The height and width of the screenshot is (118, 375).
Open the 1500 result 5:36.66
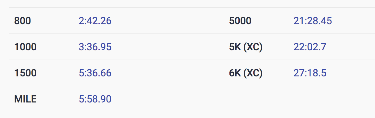click(95, 73)
